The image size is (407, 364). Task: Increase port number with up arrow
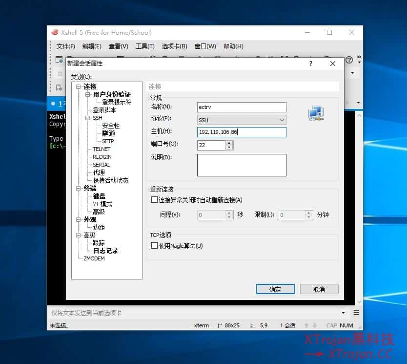(229, 143)
